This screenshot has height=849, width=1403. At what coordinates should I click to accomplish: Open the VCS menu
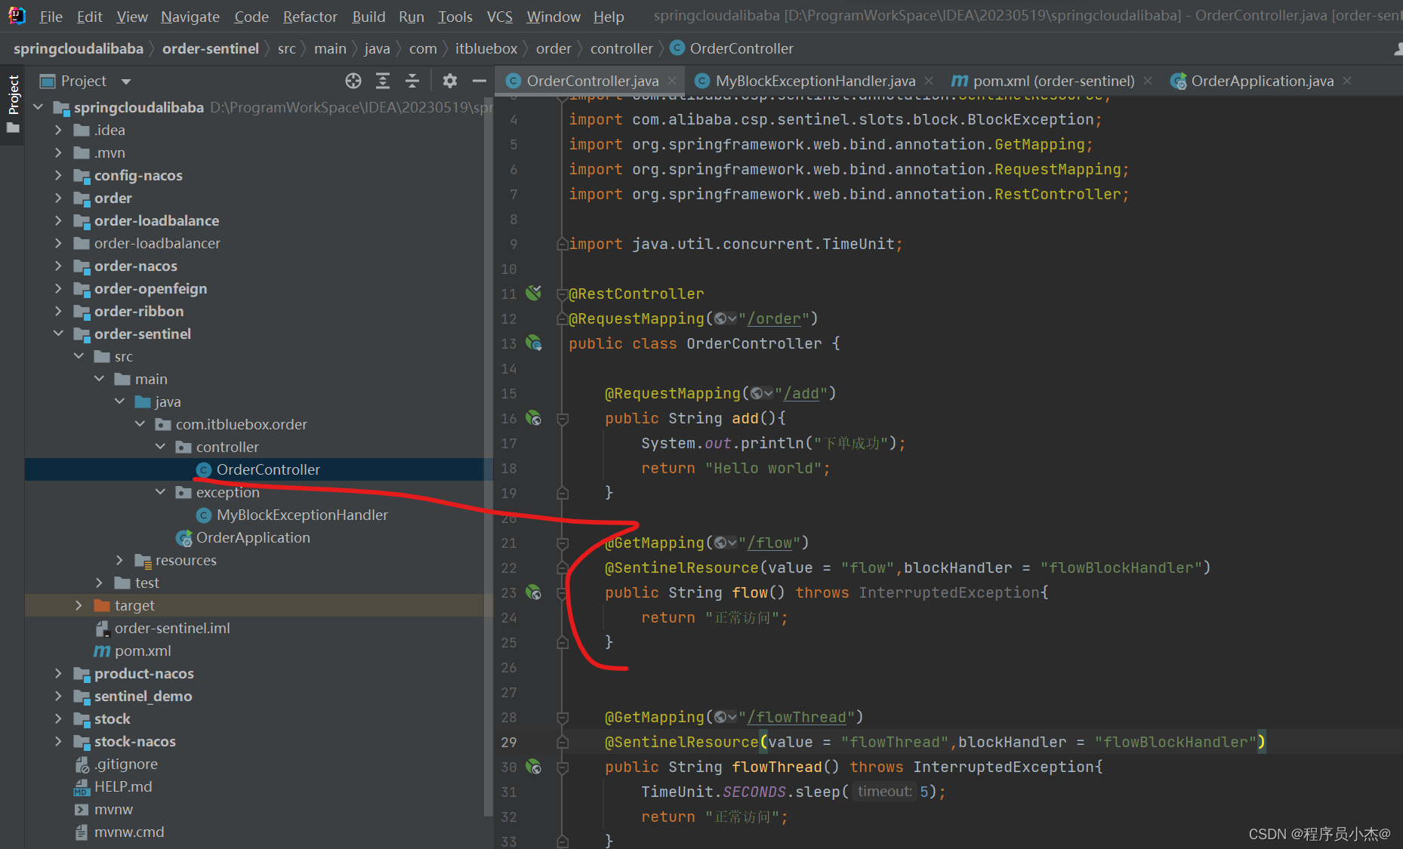click(499, 16)
